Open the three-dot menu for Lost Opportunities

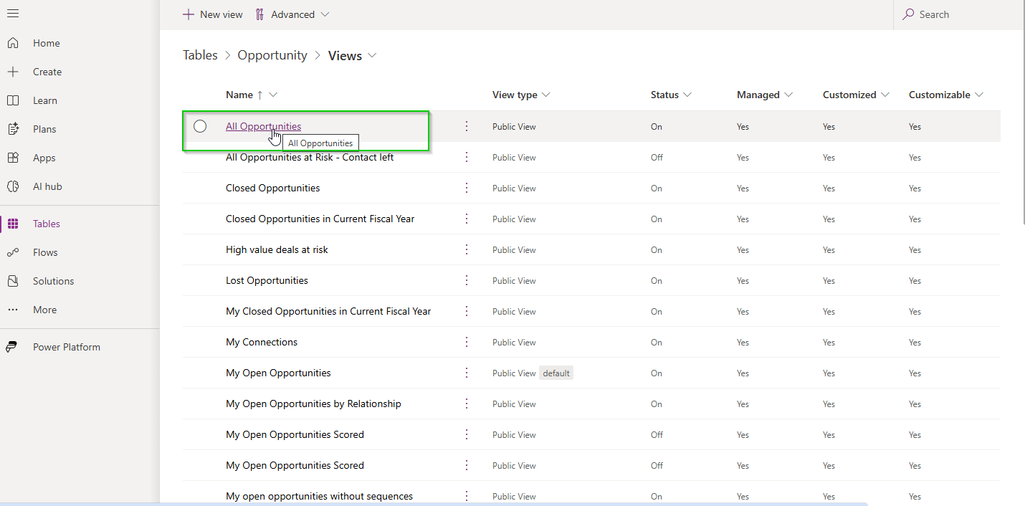coord(467,280)
